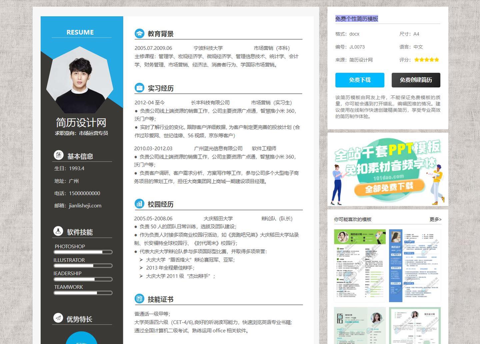This screenshot has width=480, height=344.
Task: Click the graduation cap icon beside 教育背景
Action: click(139, 33)
